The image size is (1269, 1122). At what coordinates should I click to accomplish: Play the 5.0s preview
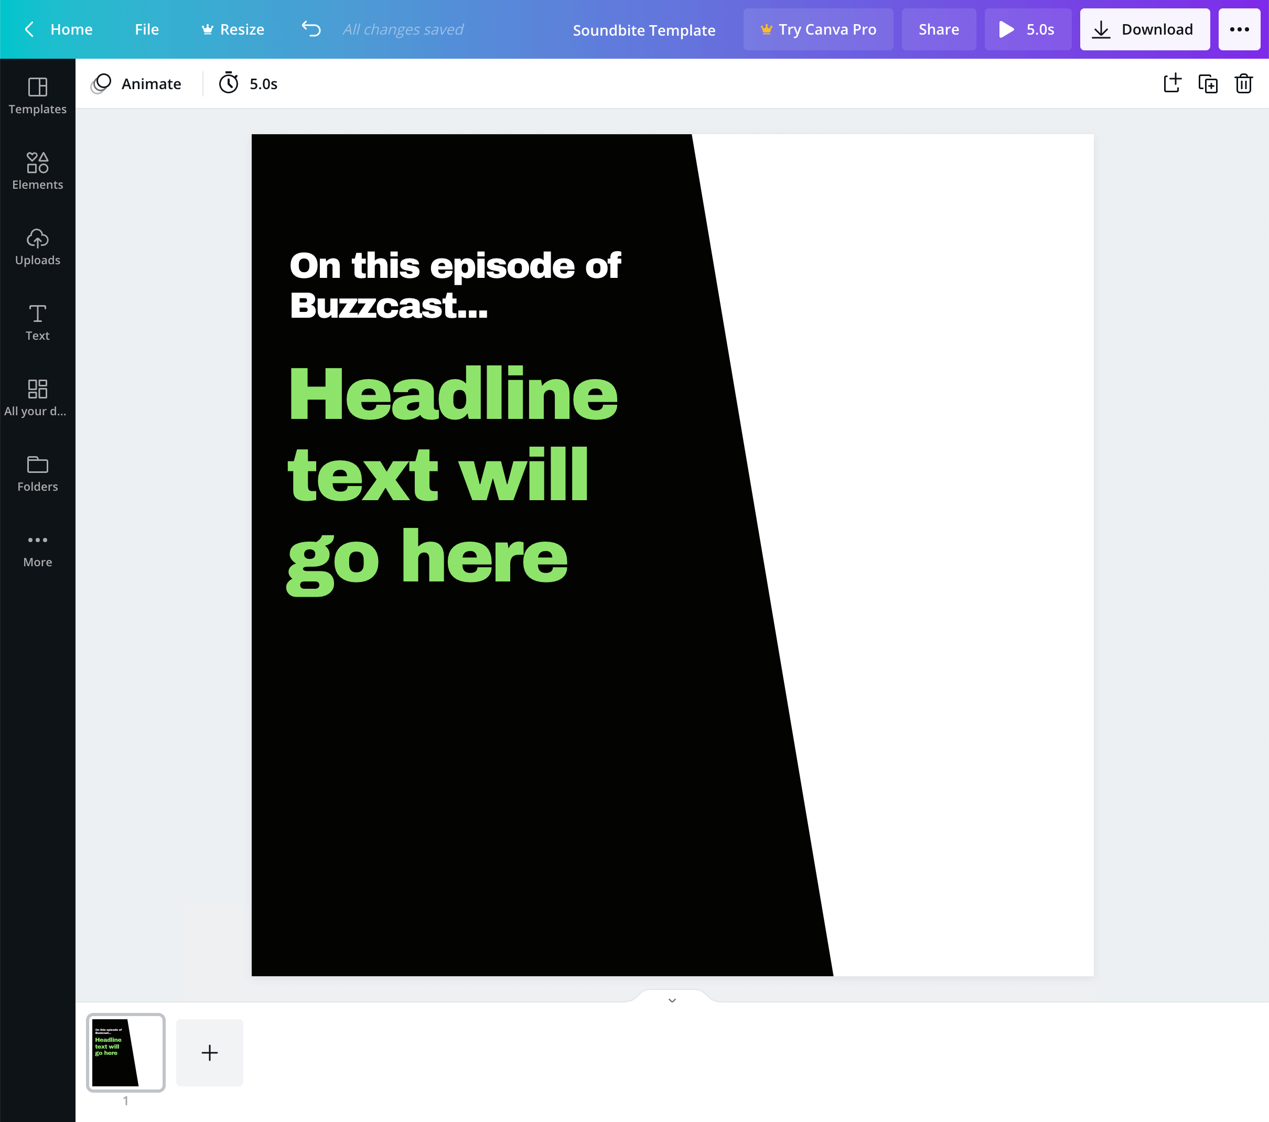(x=1027, y=29)
